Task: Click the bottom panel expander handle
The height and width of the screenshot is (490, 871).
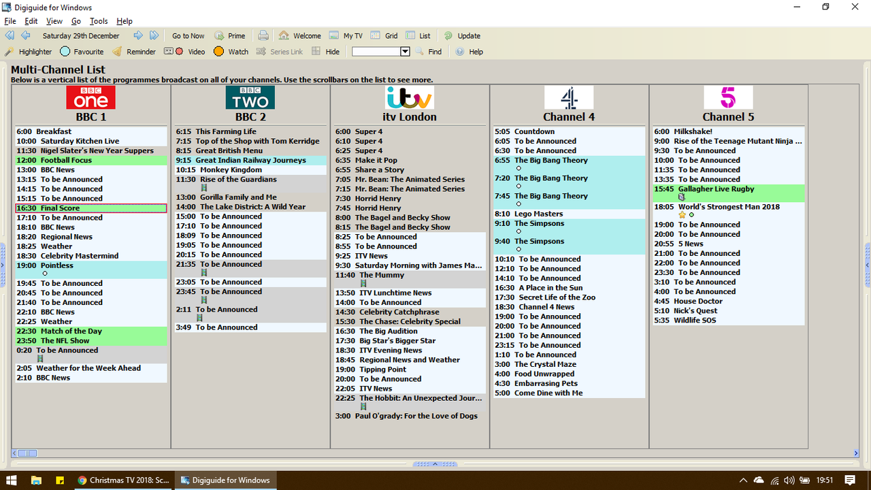Action: (x=435, y=464)
